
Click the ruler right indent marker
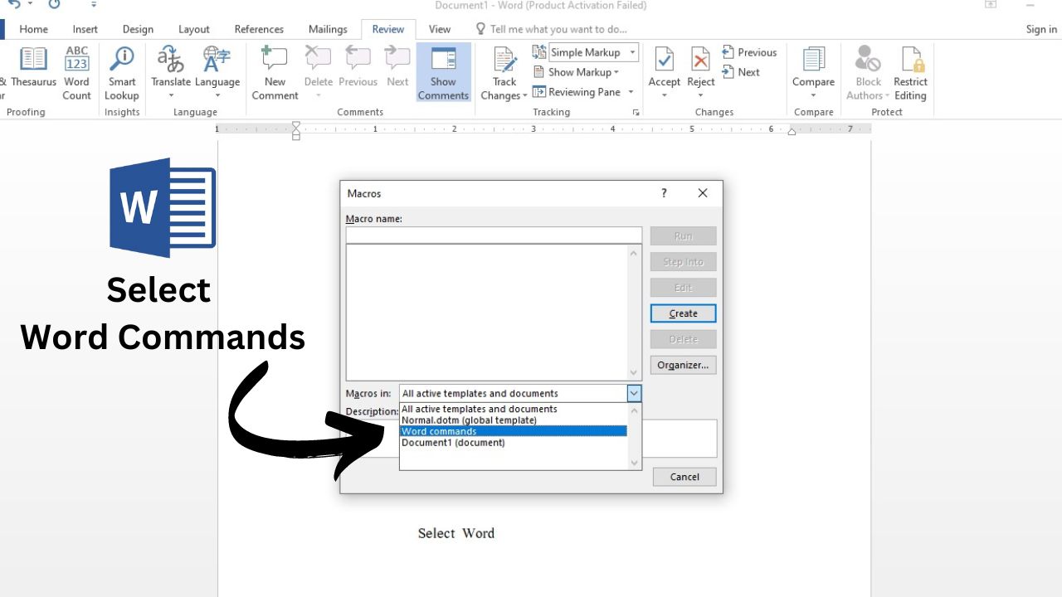[x=792, y=132]
